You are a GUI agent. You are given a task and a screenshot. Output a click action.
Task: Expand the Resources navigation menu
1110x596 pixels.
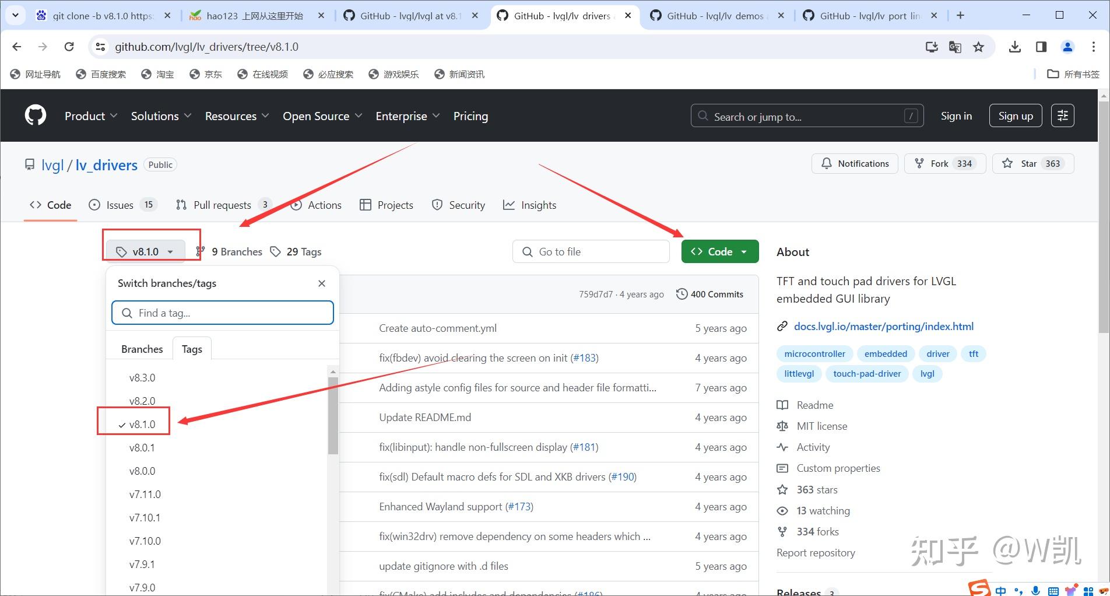click(x=237, y=116)
